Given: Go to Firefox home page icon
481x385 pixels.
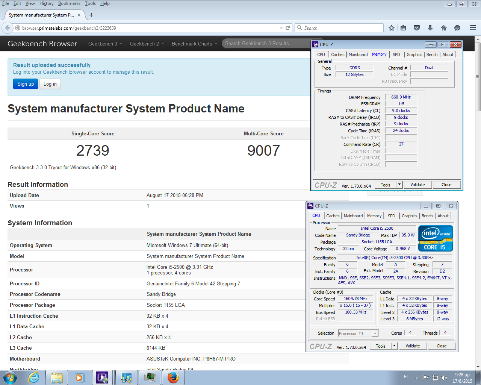Looking at the screenshot, I should click(x=444, y=28).
